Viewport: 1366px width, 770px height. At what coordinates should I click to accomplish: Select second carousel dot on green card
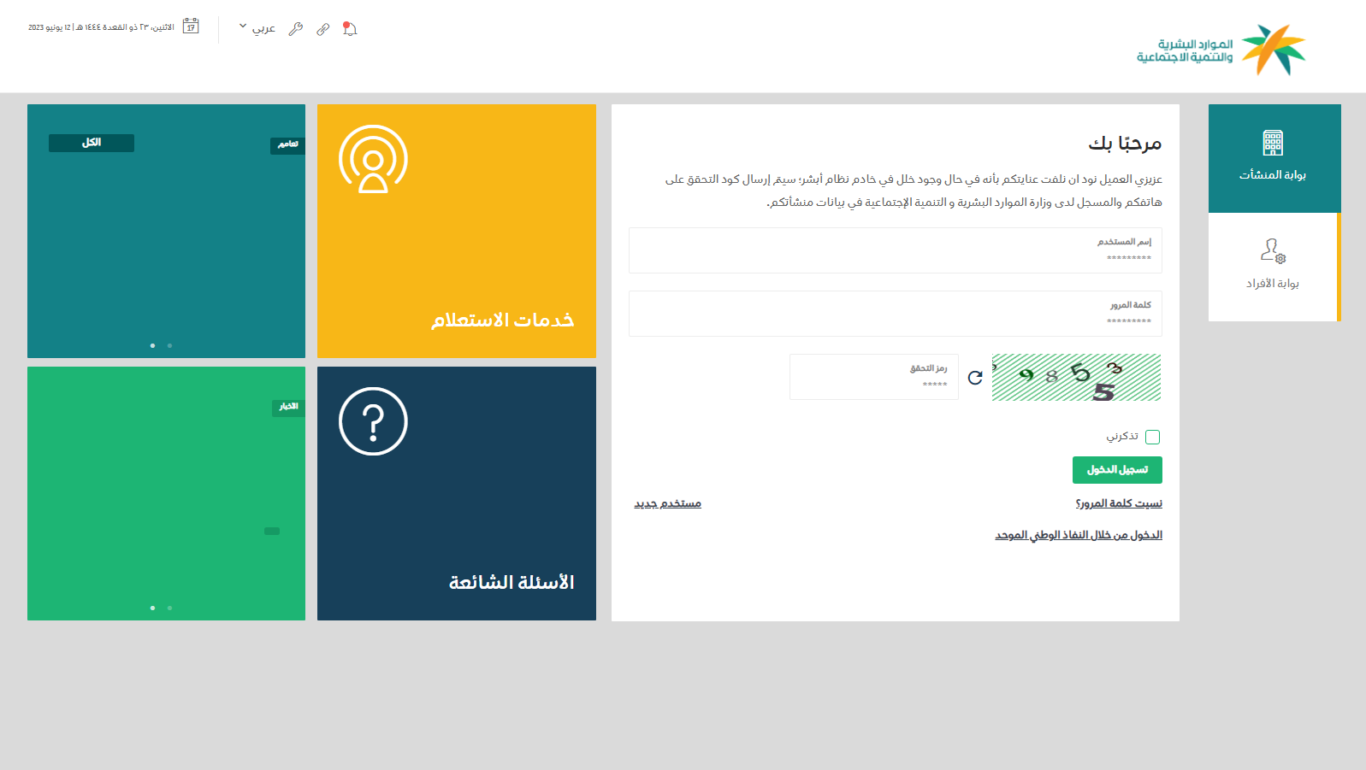[x=169, y=608]
